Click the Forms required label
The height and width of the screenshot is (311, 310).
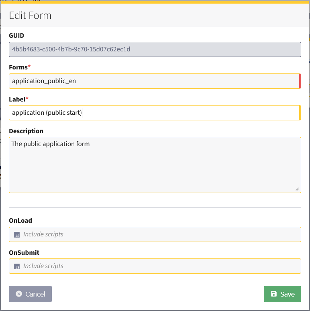coord(20,67)
